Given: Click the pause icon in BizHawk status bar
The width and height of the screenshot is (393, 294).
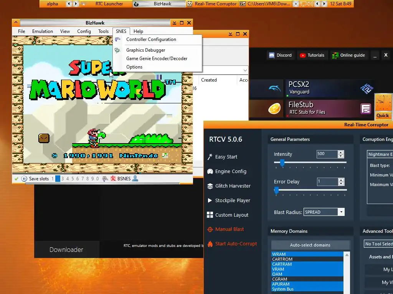Looking at the screenshot, I should click(x=24, y=178).
